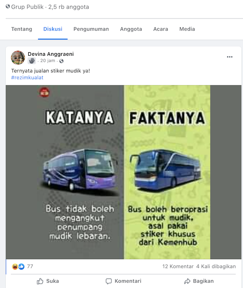Open the Pengumuman tab
The width and height of the screenshot is (243, 288).
pos(91,29)
